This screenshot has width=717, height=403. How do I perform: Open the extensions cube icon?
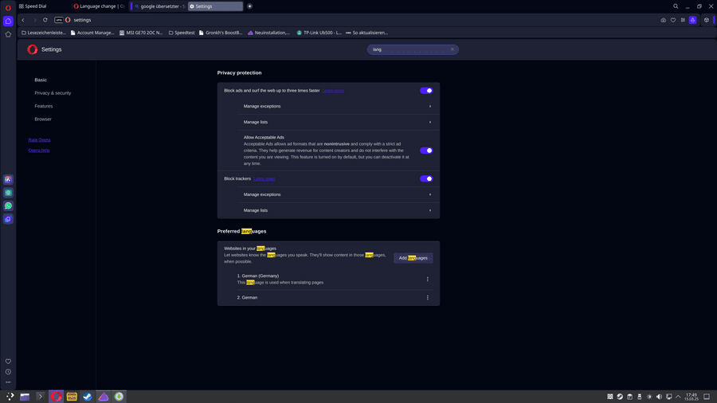pyautogui.click(x=706, y=20)
